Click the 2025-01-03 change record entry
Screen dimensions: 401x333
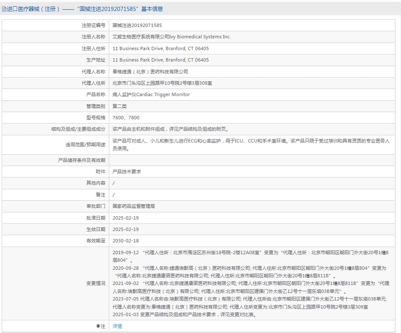point(184,314)
